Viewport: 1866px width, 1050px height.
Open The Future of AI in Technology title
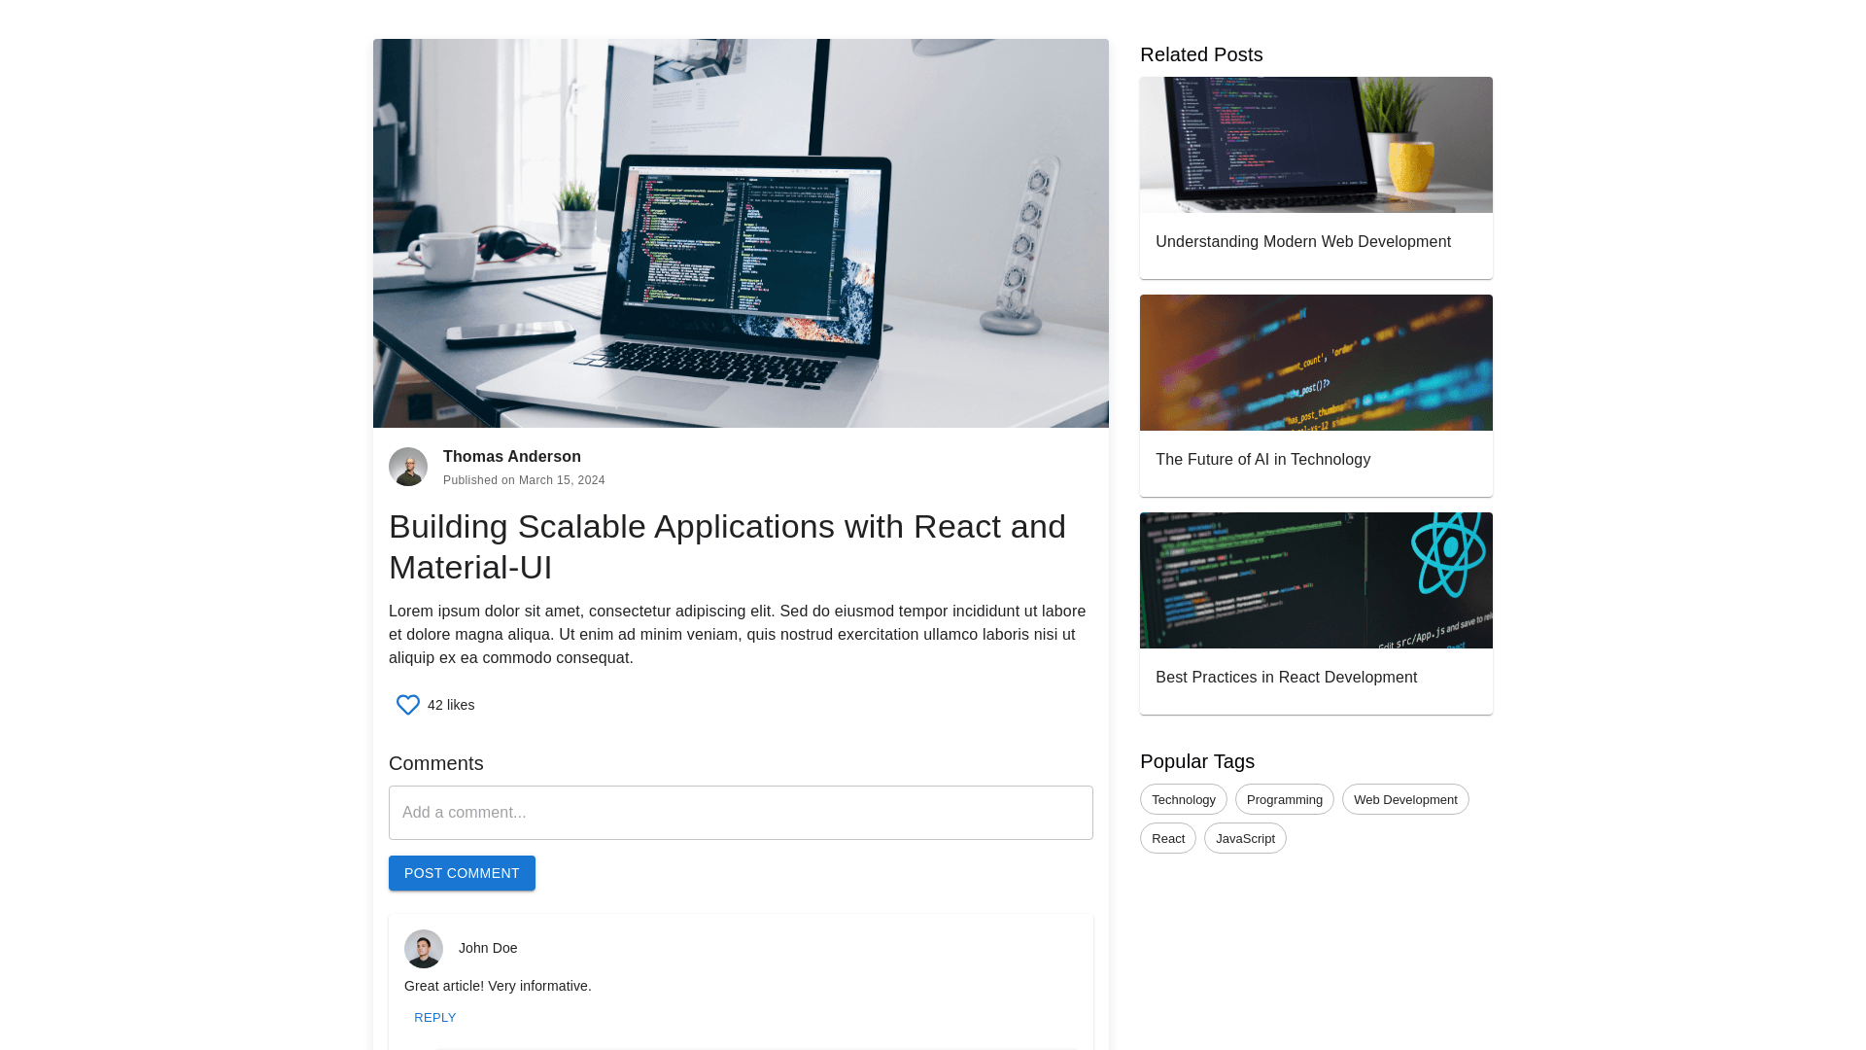1262,460
